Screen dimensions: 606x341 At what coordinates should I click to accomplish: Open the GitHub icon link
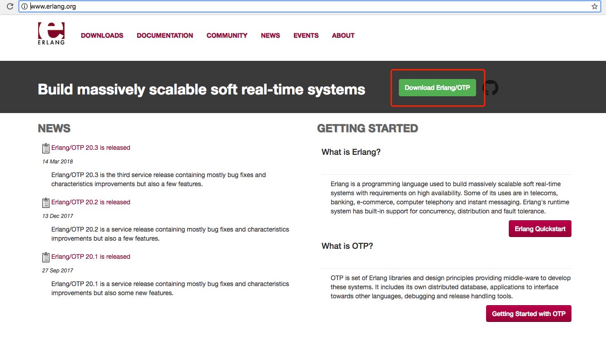pos(490,88)
